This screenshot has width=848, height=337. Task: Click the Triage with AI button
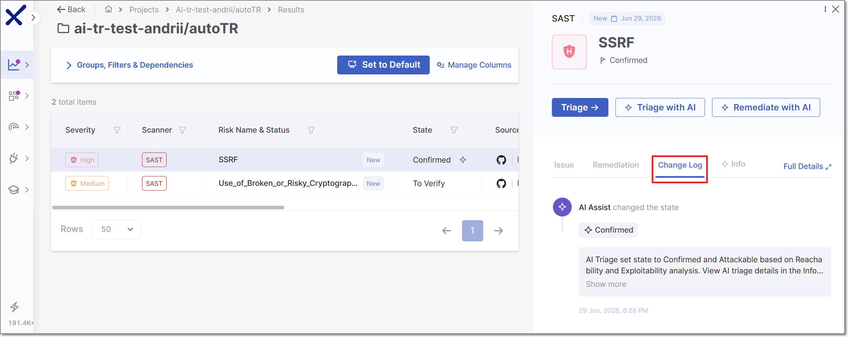click(660, 107)
